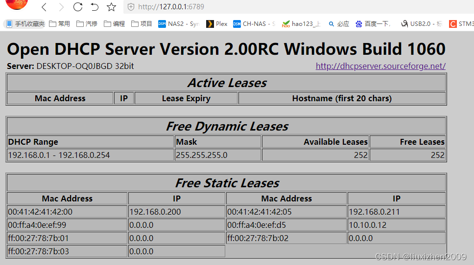Screen dimensions: 474x265
Task: Click MAC address ff:00:27:78:7b:03
Action: point(67,251)
